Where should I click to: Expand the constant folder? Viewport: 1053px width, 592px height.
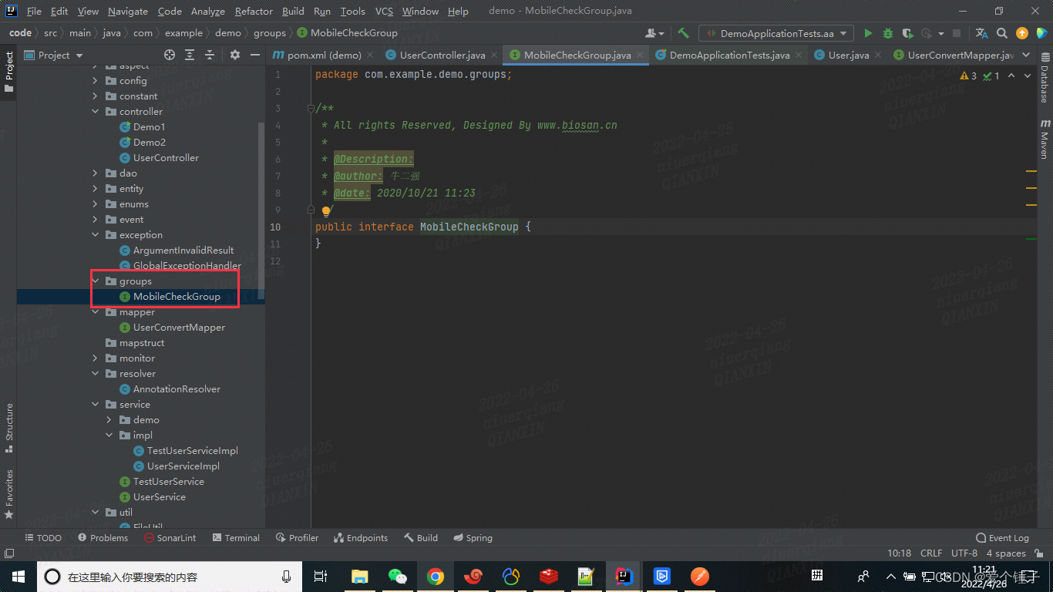95,96
